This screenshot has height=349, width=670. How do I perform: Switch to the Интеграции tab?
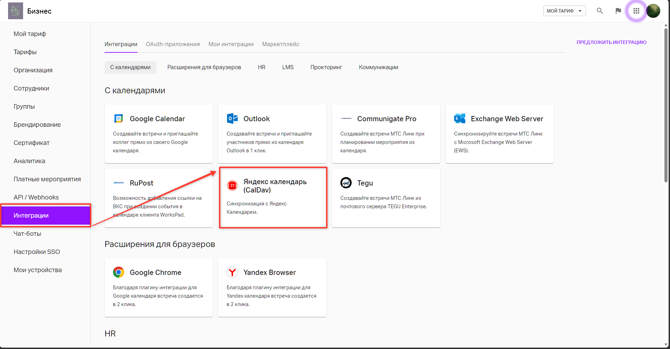121,44
